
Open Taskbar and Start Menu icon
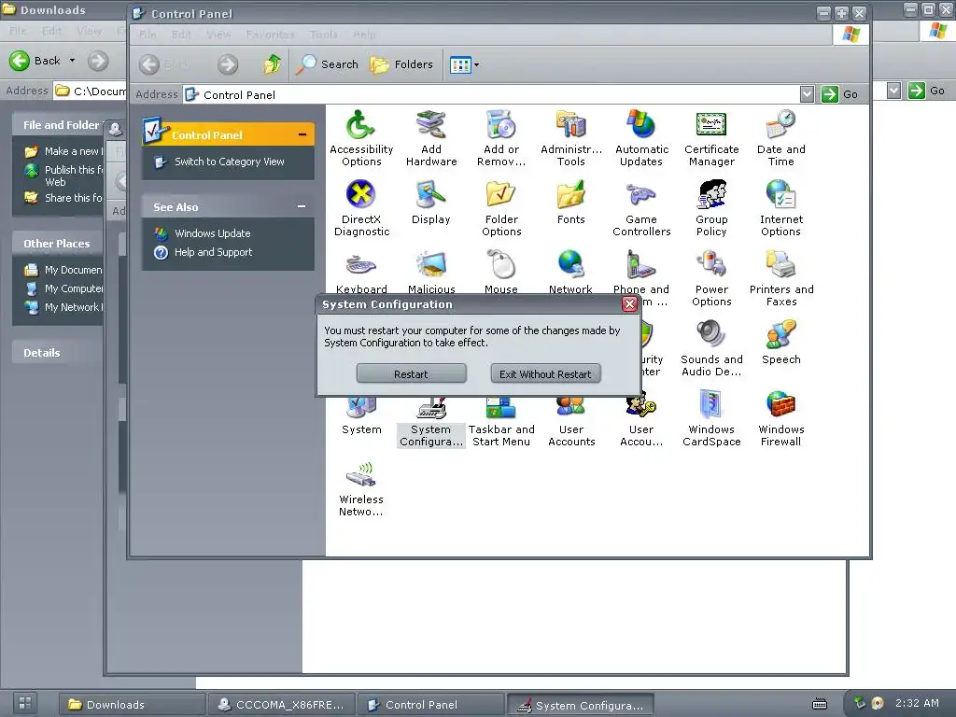501,423
